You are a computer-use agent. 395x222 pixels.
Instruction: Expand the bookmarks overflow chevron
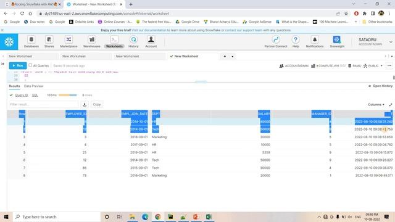(355, 22)
